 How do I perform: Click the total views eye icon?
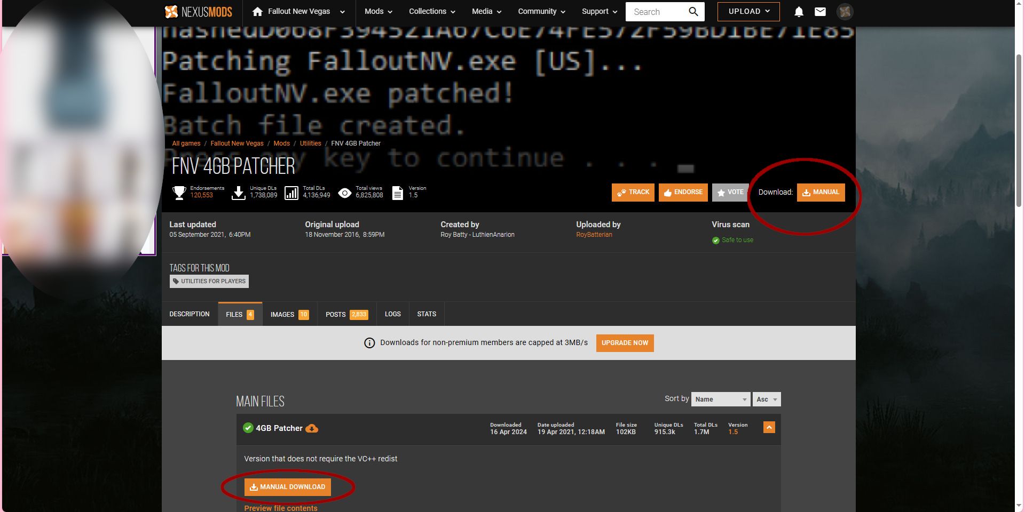[345, 193]
